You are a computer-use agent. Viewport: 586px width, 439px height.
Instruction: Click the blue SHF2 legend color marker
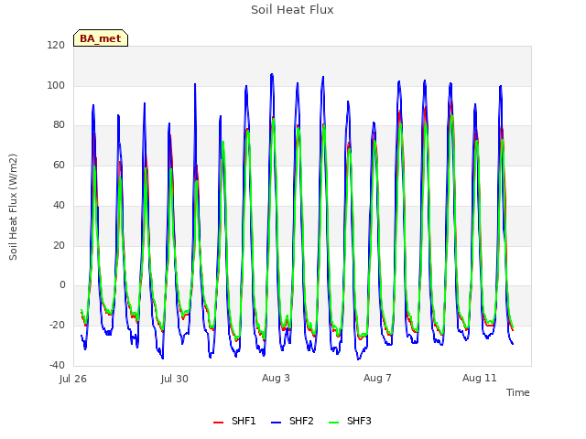coord(276,423)
